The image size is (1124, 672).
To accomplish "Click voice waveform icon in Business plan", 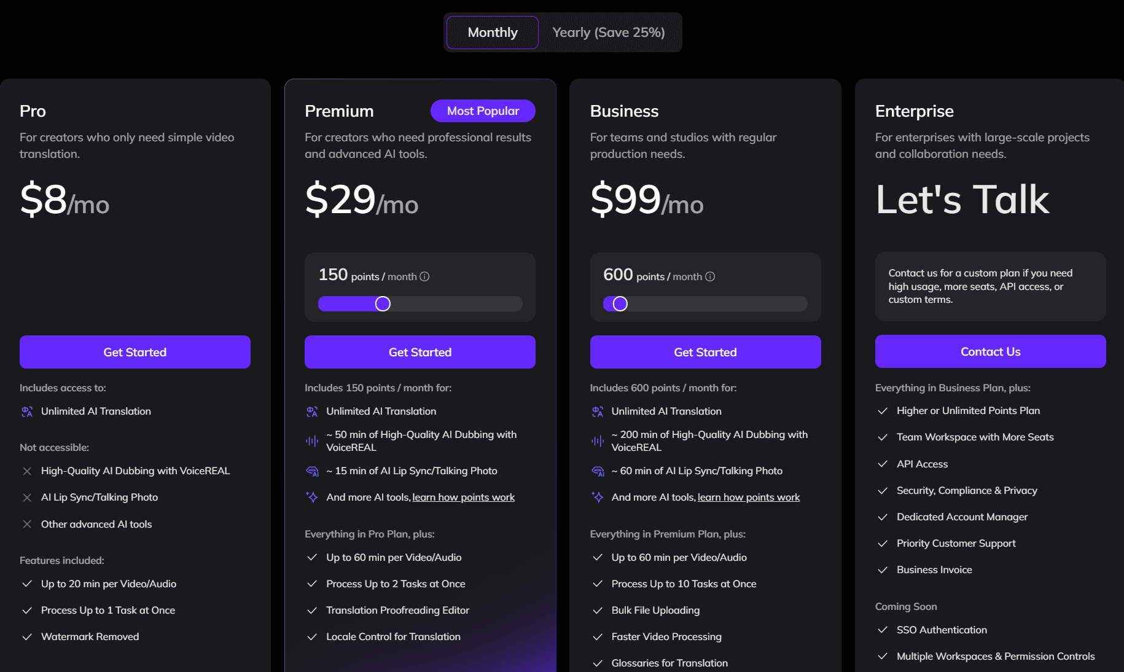I will [597, 441].
